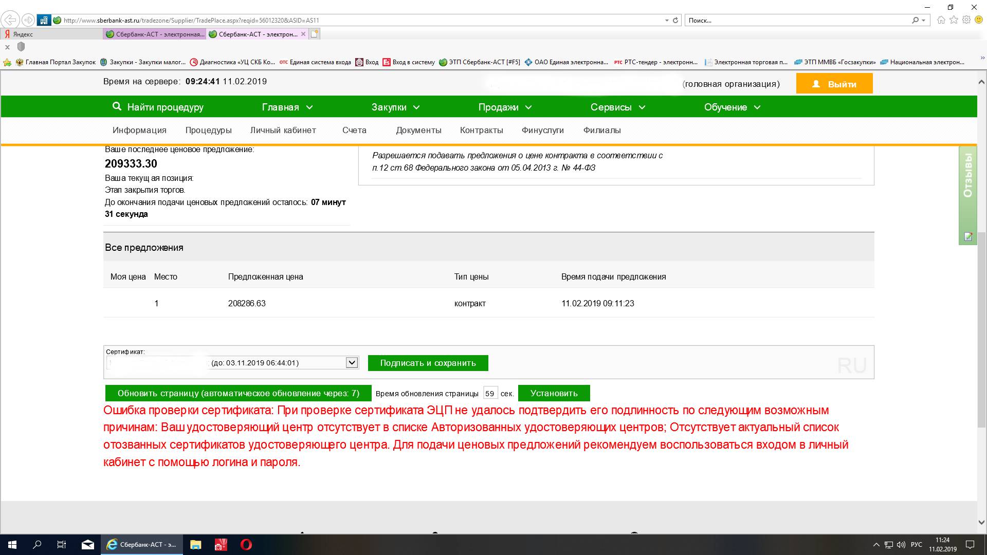Image resolution: width=987 pixels, height=555 pixels.
Task: Open favorites star icon in browser toolbar
Action: [954, 20]
